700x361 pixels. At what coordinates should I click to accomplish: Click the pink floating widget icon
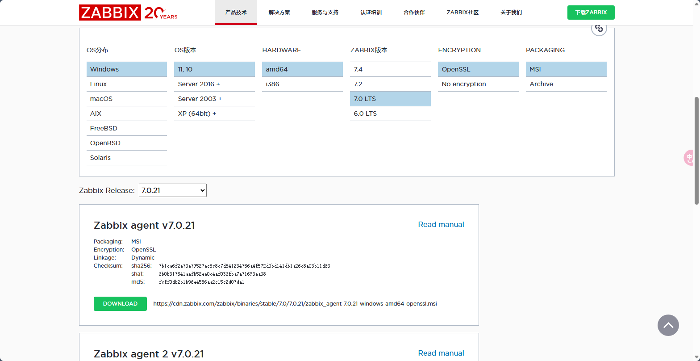tap(690, 158)
